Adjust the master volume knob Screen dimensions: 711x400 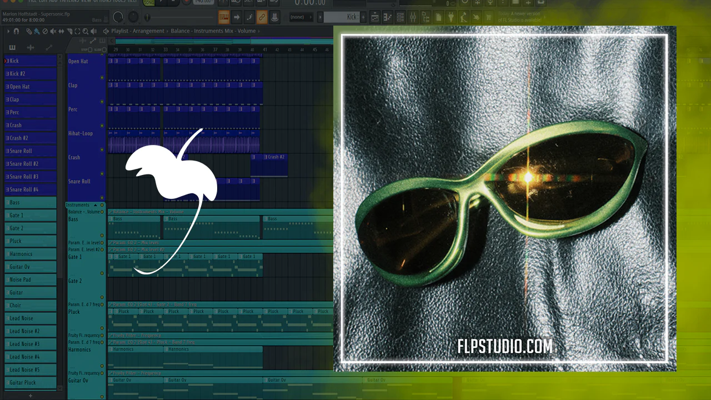point(118,17)
